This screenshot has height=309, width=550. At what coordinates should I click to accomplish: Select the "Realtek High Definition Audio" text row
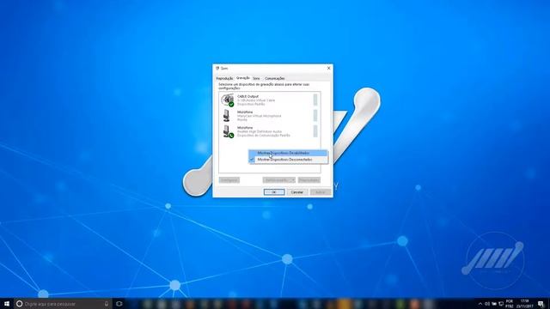260,131
